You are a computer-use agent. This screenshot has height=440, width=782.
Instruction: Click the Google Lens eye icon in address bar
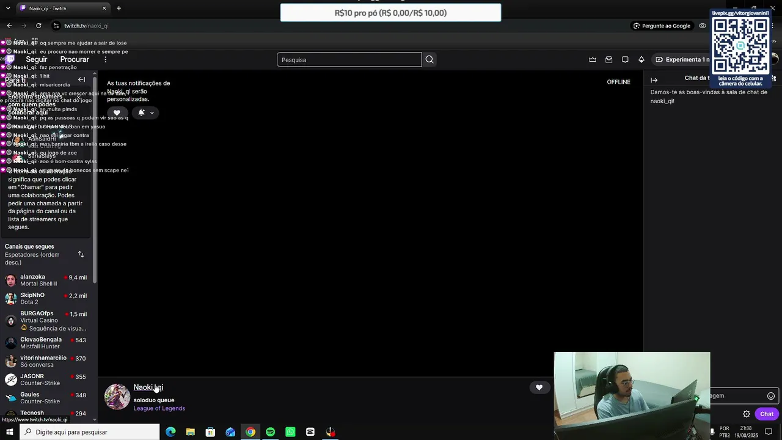pyautogui.click(x=703, y=26)
